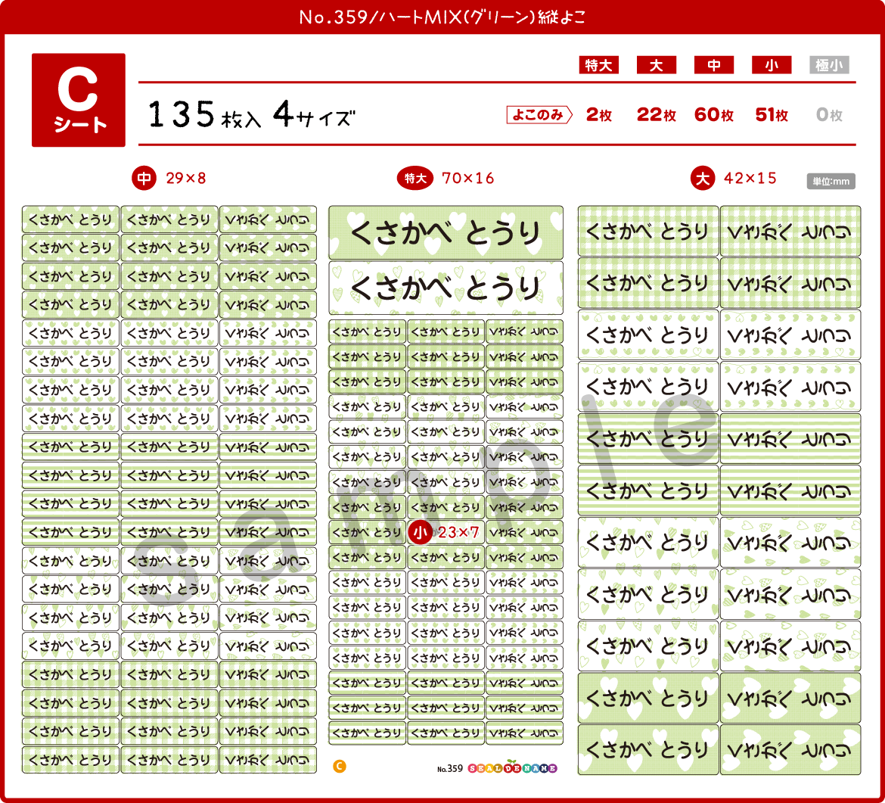Screen dimensions: 885x803
Task: Click the gray 0枚 count value
Action: coord(829,114)
